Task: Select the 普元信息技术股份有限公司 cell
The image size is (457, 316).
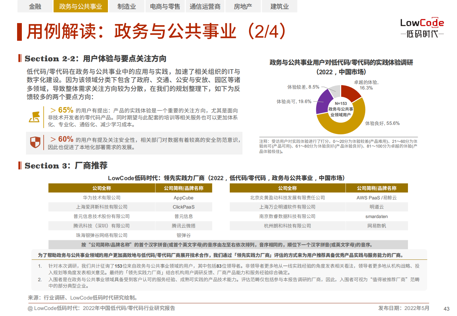Action: click(x=102, y=216)
